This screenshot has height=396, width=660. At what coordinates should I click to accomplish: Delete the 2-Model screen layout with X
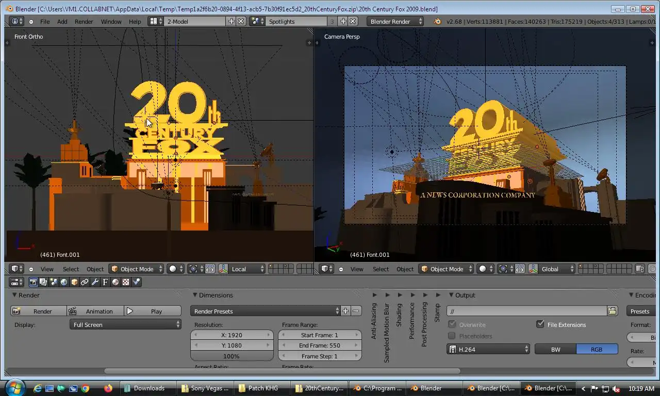(x=241, y=21)
